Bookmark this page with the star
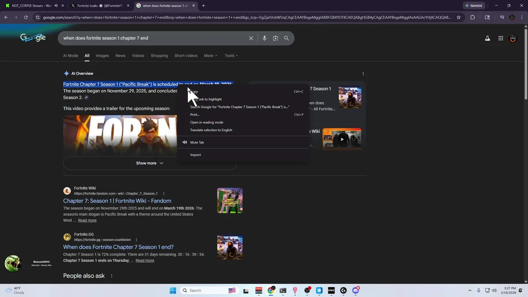This screenshot has width=528, height=297. (459, 17)
